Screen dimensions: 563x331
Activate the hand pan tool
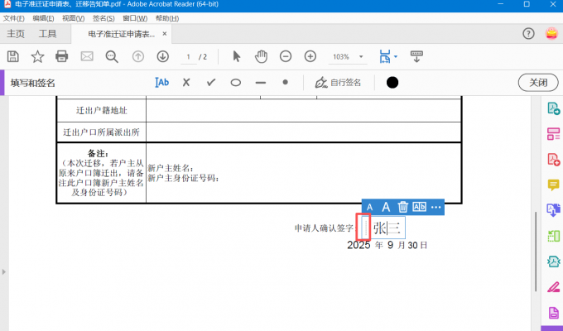pos(261,56)
